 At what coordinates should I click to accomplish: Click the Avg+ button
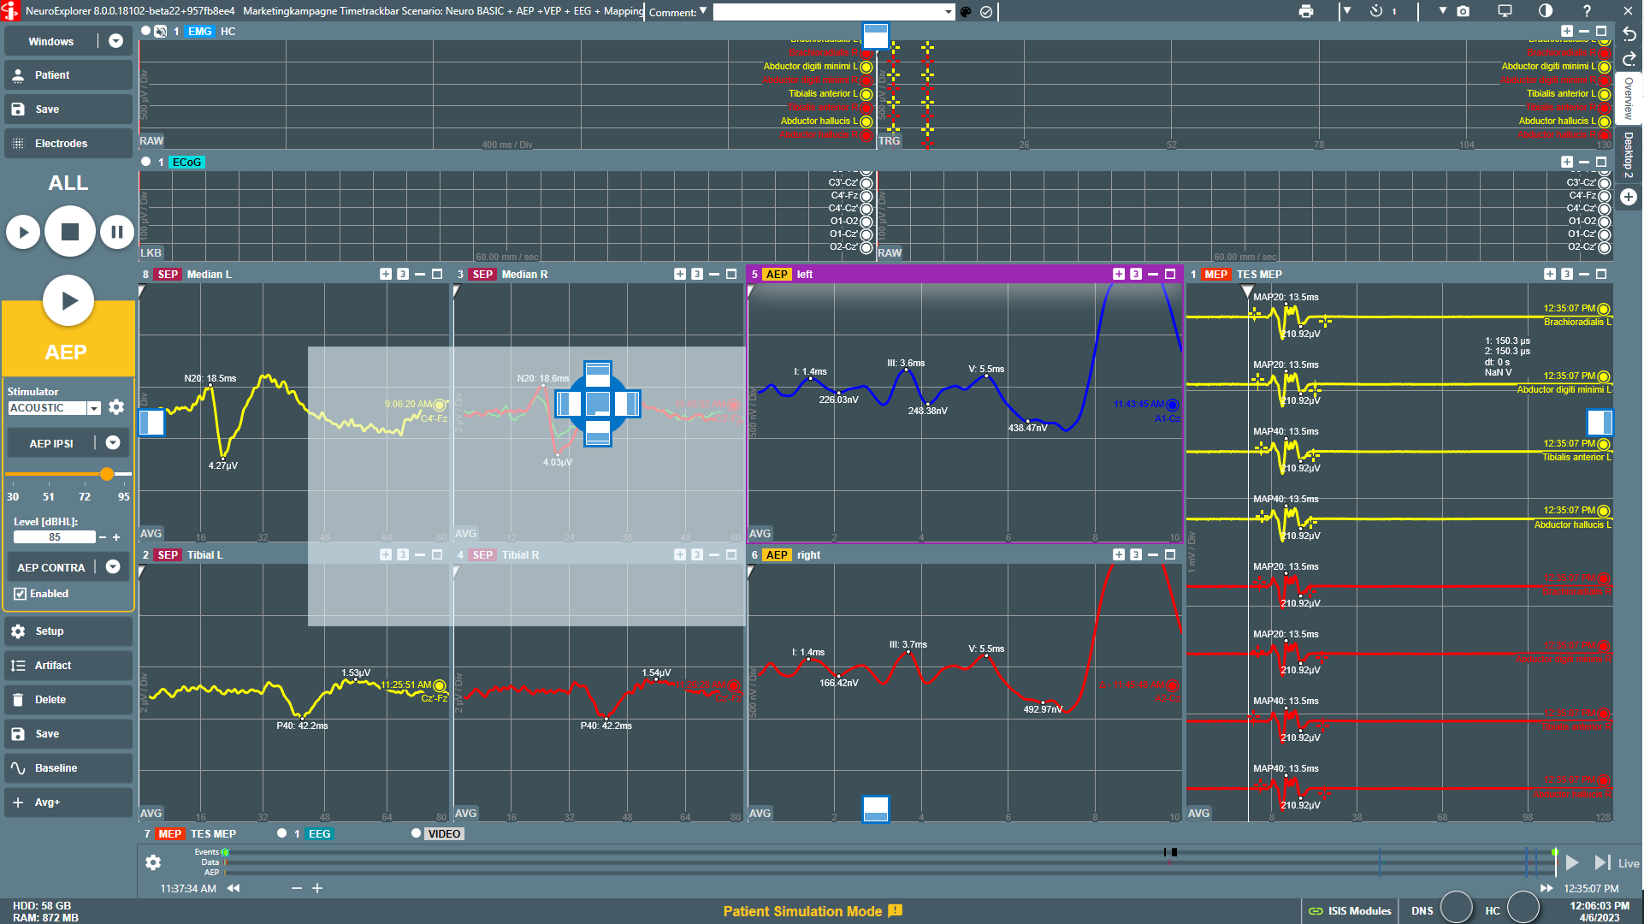[68, 803]
